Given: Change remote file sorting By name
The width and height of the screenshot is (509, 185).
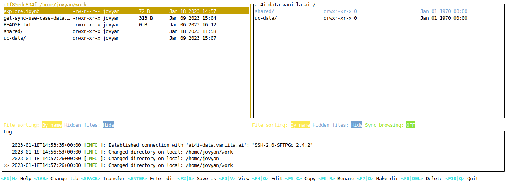Looking at the screenshot, I should tap(300, 125).
